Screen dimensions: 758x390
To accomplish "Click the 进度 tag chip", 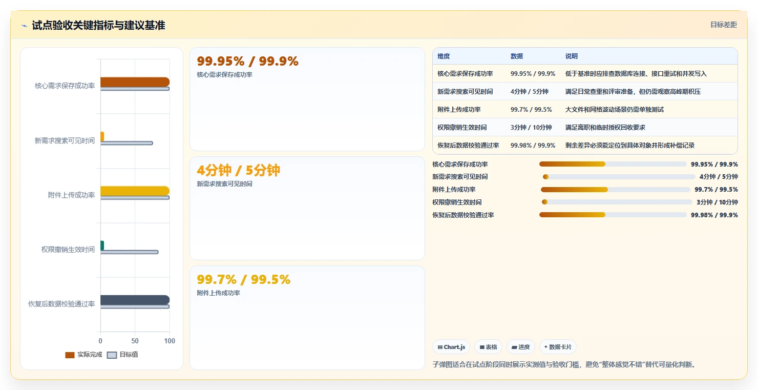I will coord(521,347).
